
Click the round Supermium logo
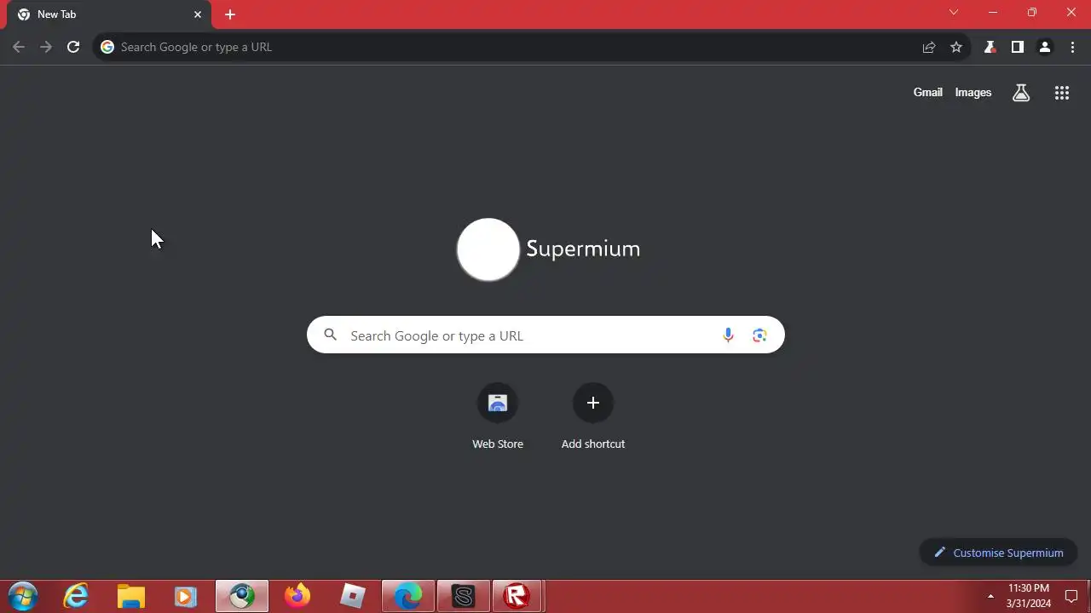488,249
